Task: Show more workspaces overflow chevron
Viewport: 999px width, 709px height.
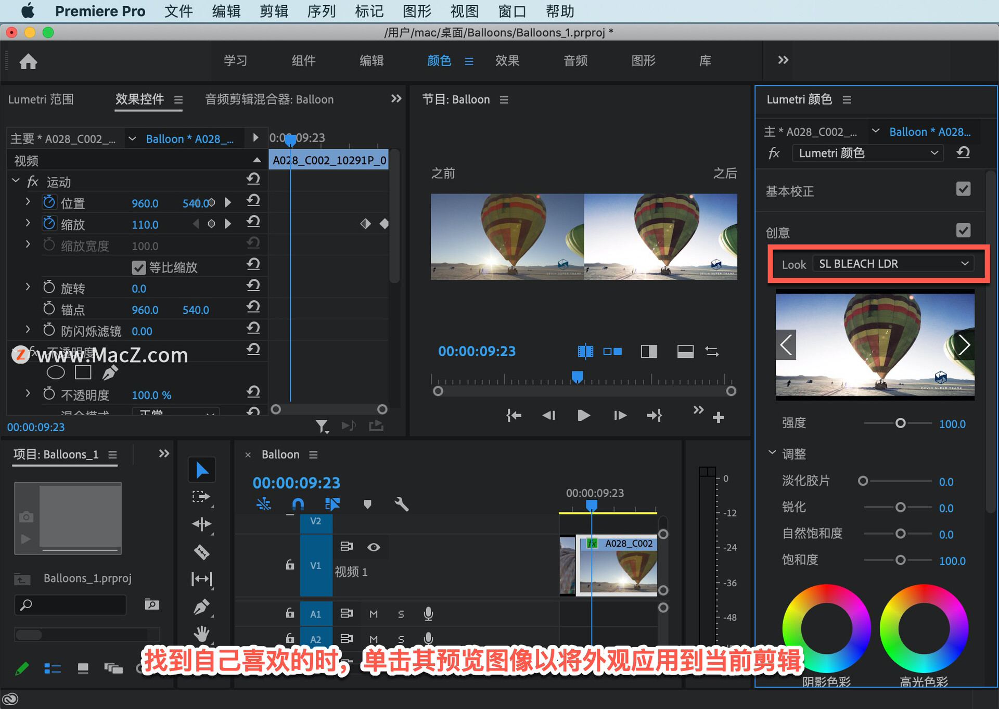Action: tap(783, 60)
